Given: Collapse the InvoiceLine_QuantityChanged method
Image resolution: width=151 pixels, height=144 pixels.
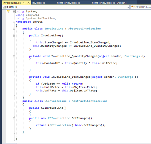Looking at the screenshot, I should coord(14,56).
